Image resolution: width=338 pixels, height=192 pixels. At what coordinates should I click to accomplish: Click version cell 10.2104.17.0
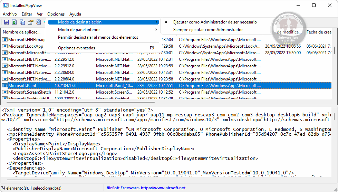point(66,86)
